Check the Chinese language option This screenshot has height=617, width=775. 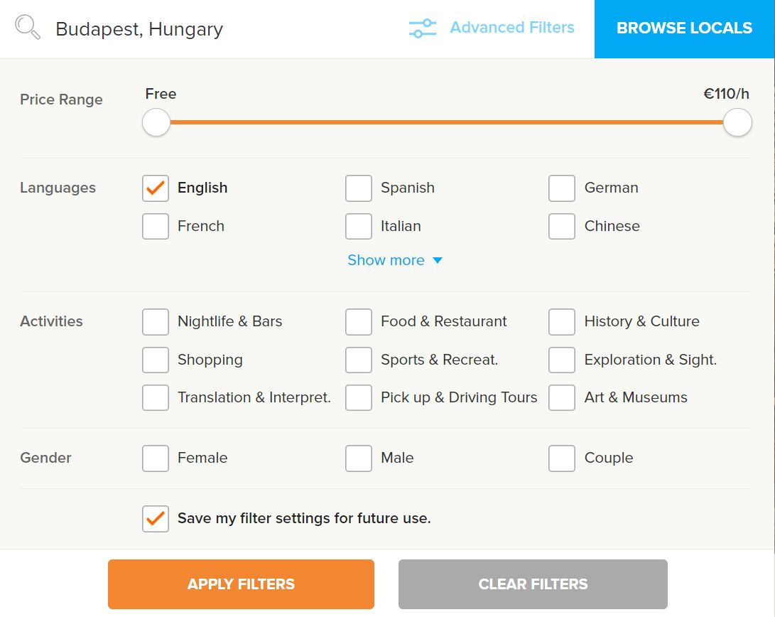pyautogui.click(x=562, y=226)
